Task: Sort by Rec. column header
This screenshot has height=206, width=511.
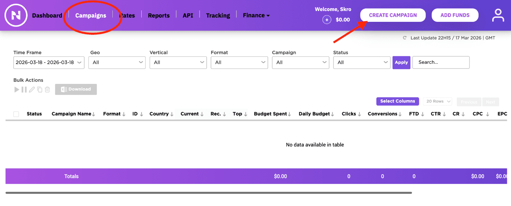Action: pos(218,114)
